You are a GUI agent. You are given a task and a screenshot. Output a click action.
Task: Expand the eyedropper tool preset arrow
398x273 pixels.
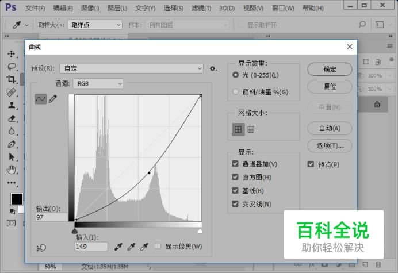click(x=26, y=25)
